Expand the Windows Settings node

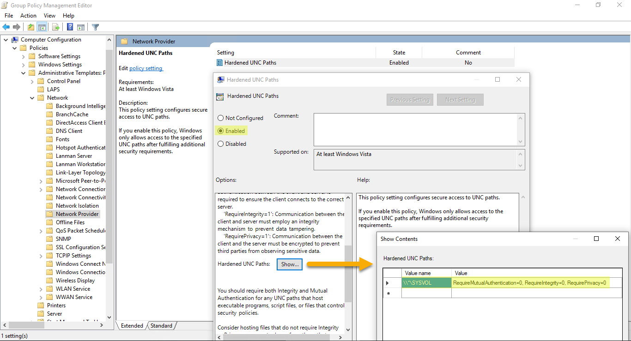pos(23,65)
